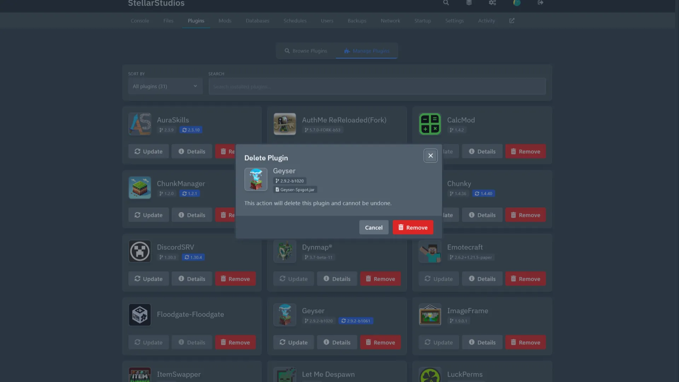Open the search magnifier icon in header
The image size is (679, 382).
tap(446, 3)
